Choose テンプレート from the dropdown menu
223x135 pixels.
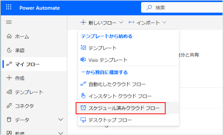(102, 48)
